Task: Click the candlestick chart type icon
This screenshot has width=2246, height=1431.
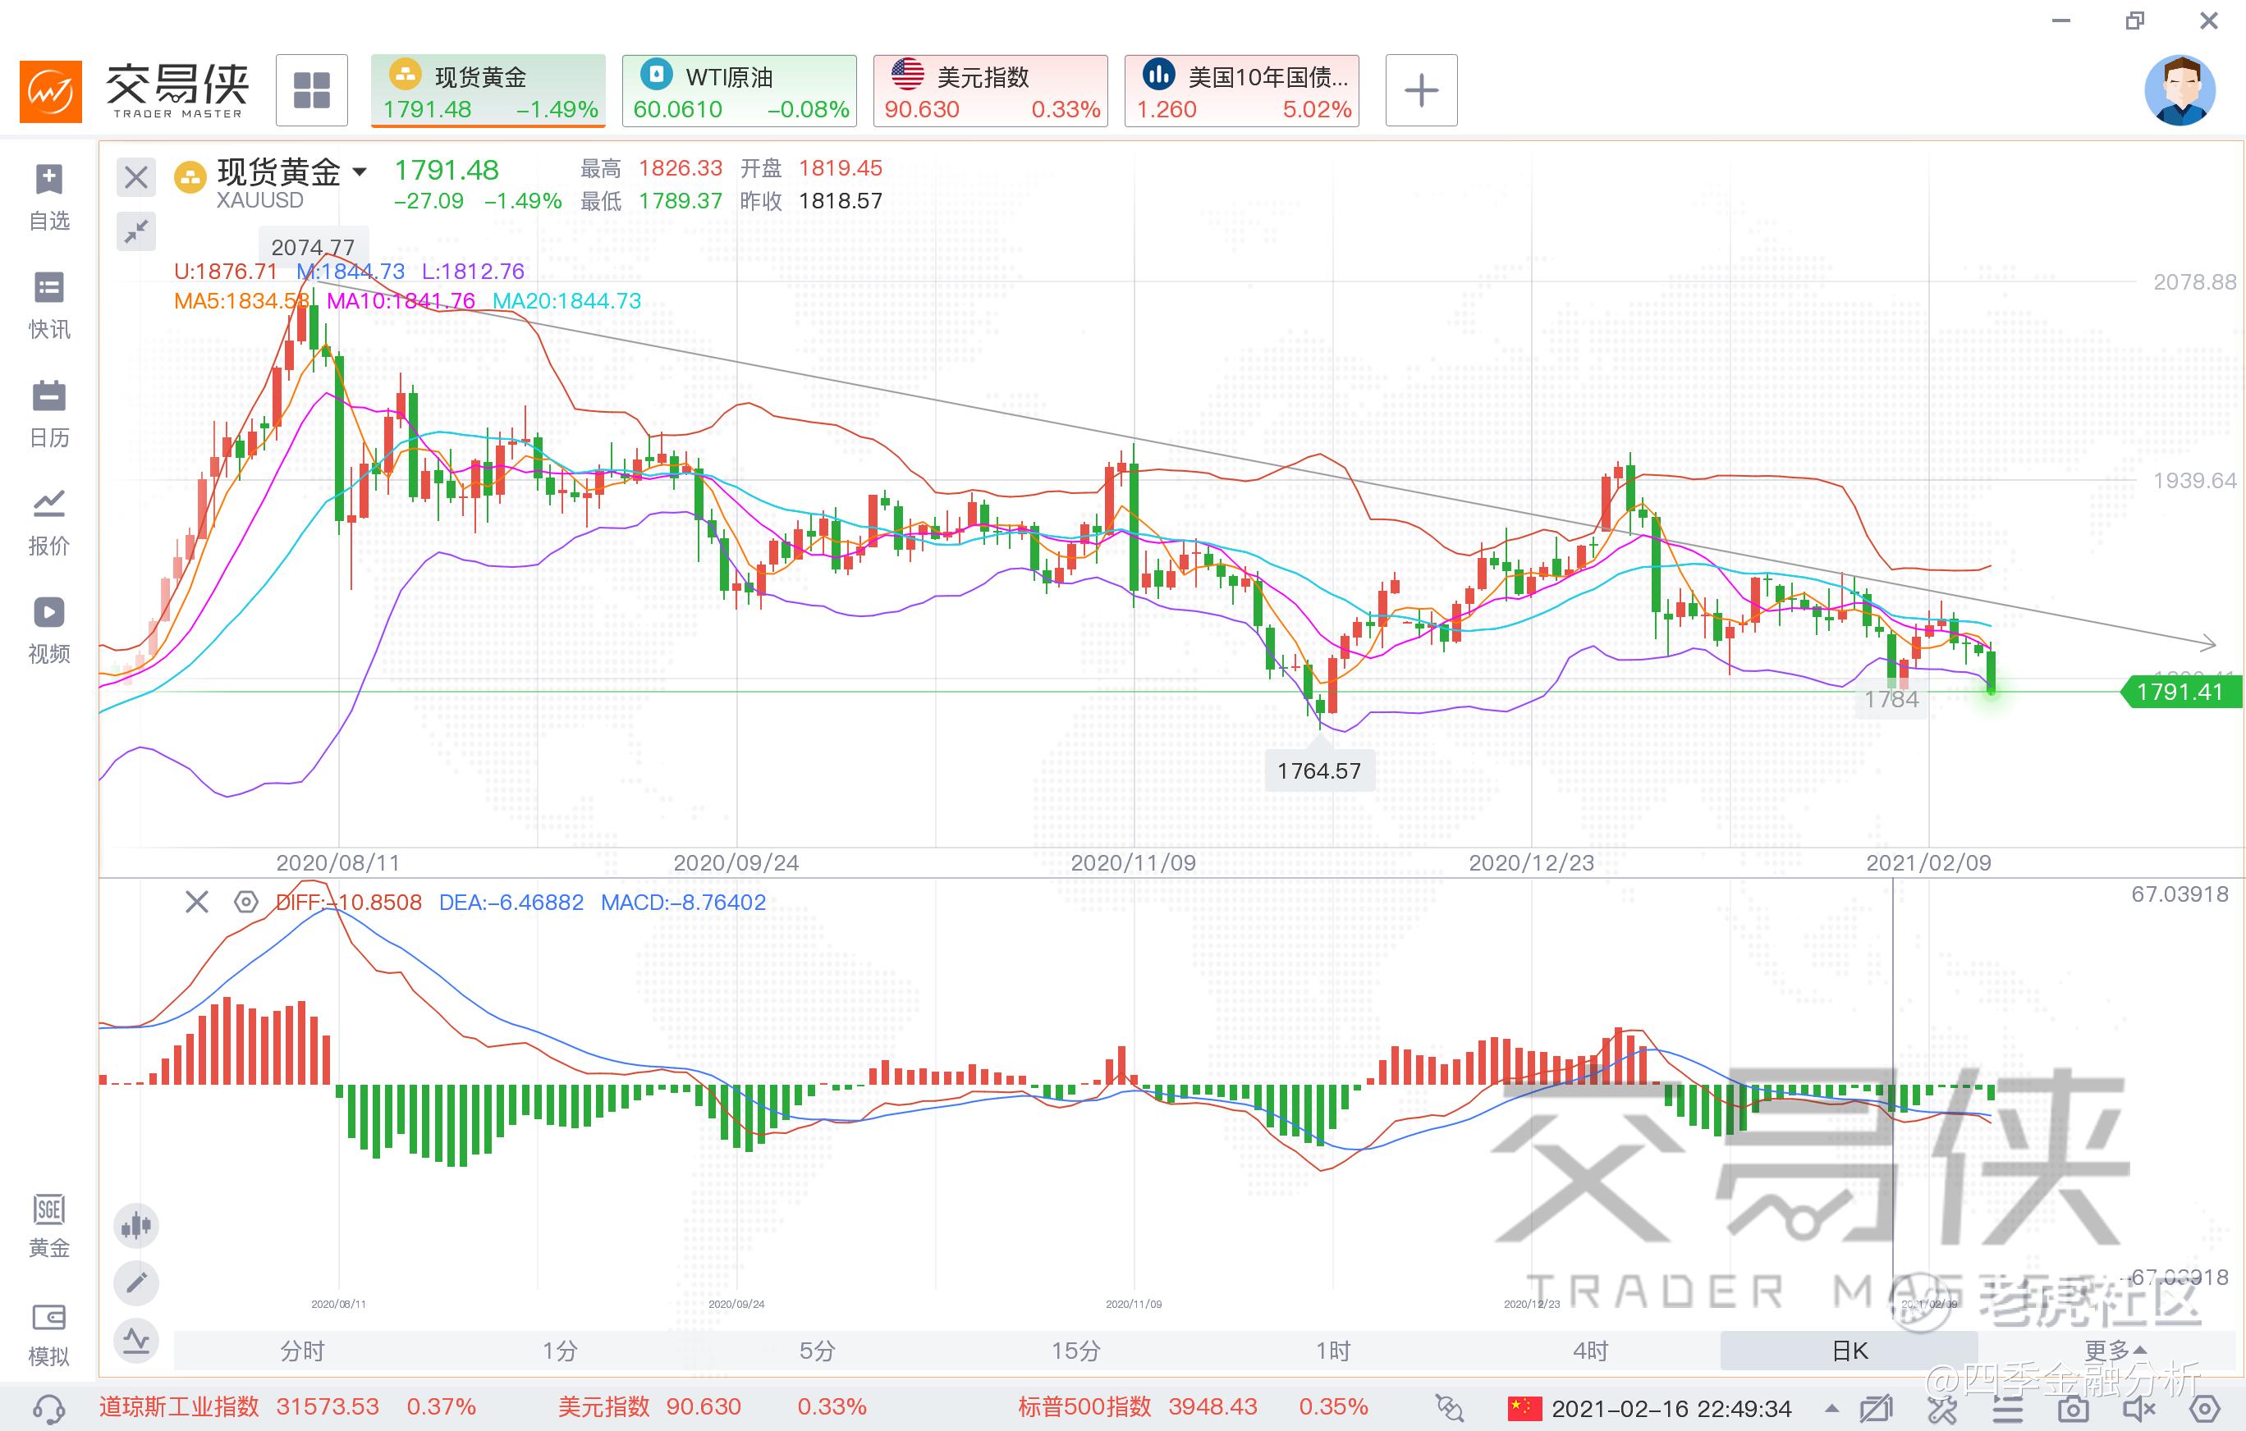Action: pyautogui.click(x=136, y=1225)
